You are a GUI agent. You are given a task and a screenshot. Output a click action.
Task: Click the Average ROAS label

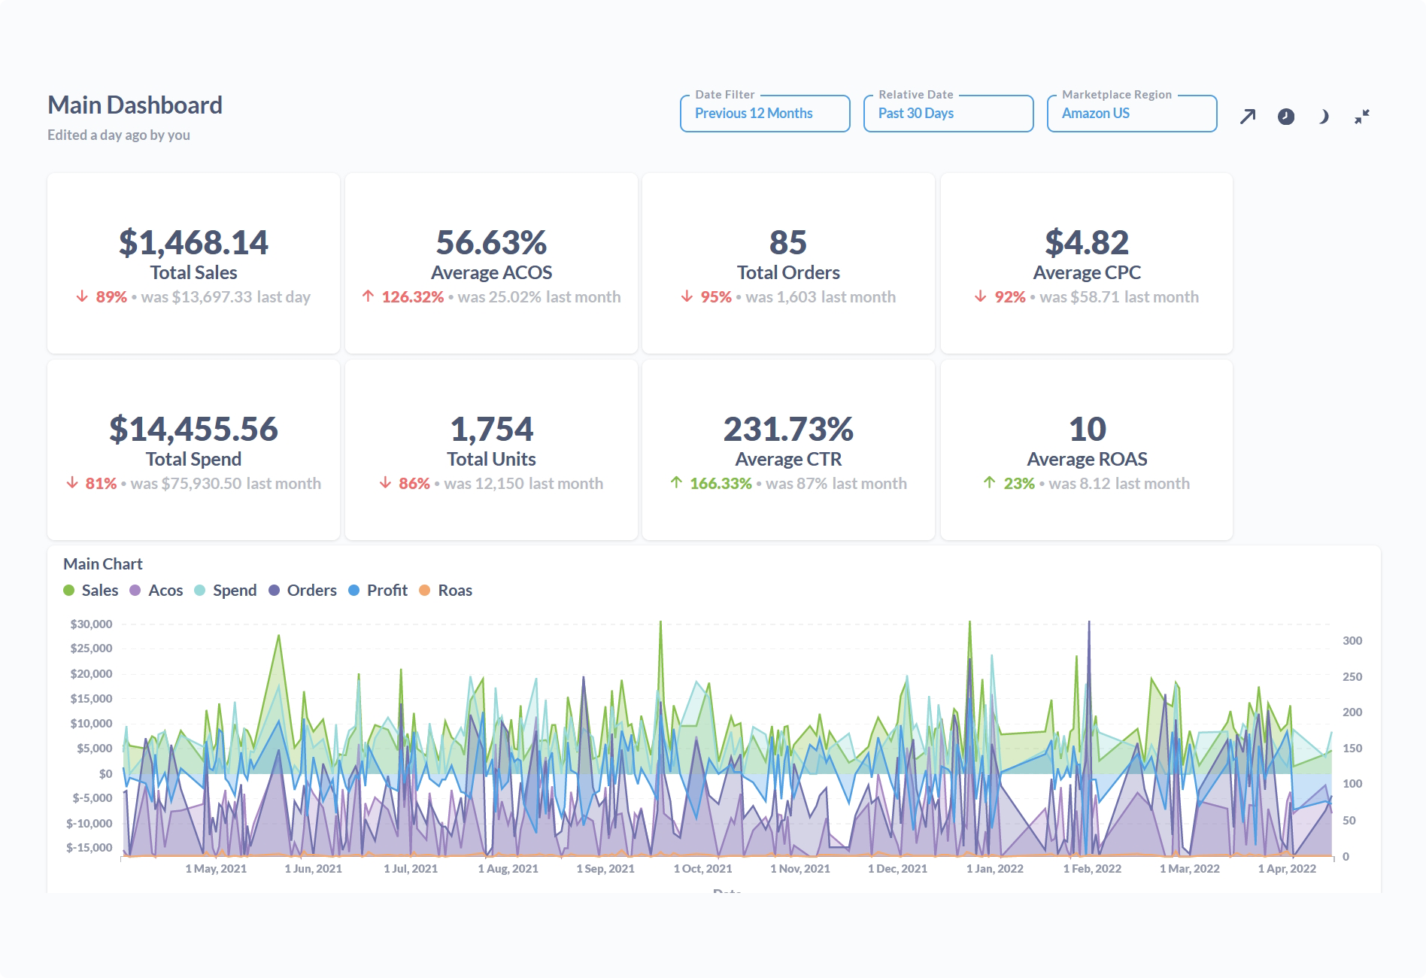(x=1087, y=459)
